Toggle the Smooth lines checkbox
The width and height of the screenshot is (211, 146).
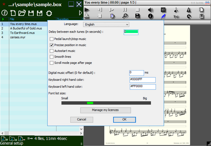tap(52, 57)
